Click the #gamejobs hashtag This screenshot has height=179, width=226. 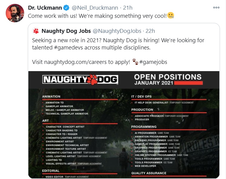click(x=153, y=62)
